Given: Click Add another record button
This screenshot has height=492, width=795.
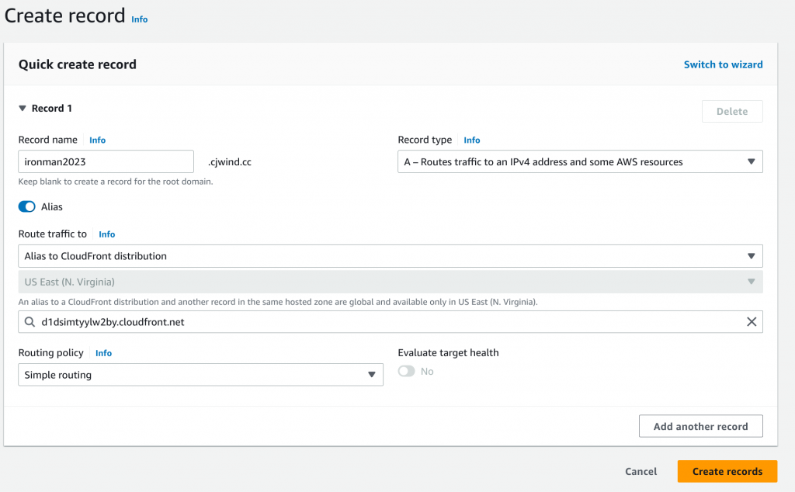Looking at the screenshot, I should [700, 426].
